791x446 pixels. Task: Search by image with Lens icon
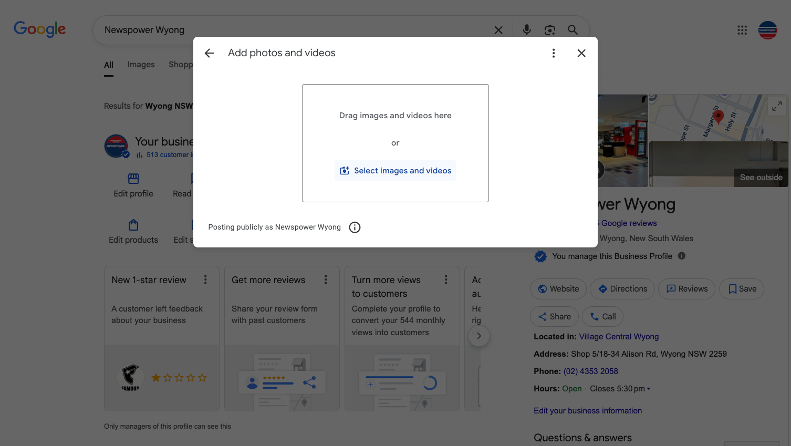(550, 30)
